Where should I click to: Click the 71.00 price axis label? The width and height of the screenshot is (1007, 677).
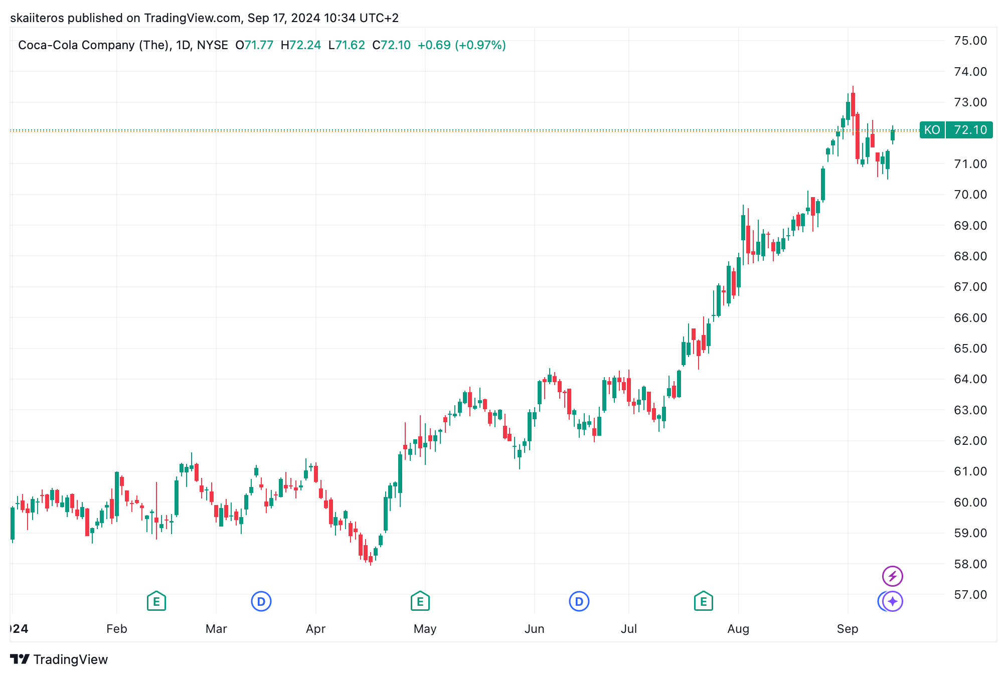[970, 164]
